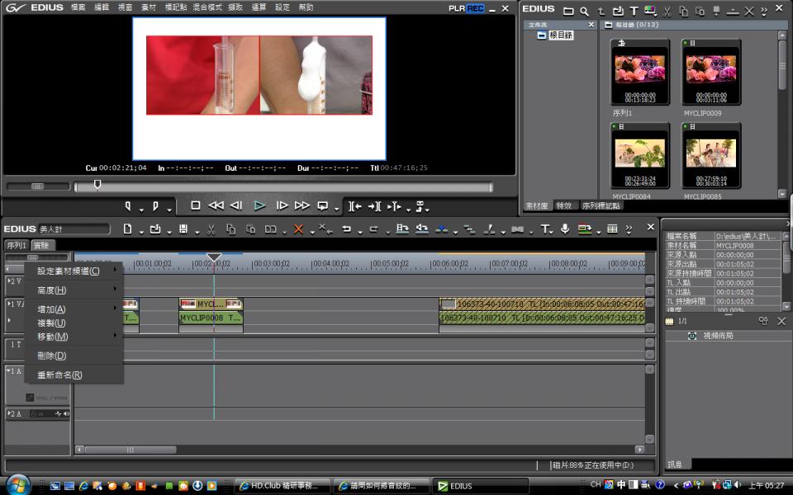793x495 pixels.
Task: Click the red X Delete icon in timeline toolbar
Action: pyautogui.click(x=298, y=229)
